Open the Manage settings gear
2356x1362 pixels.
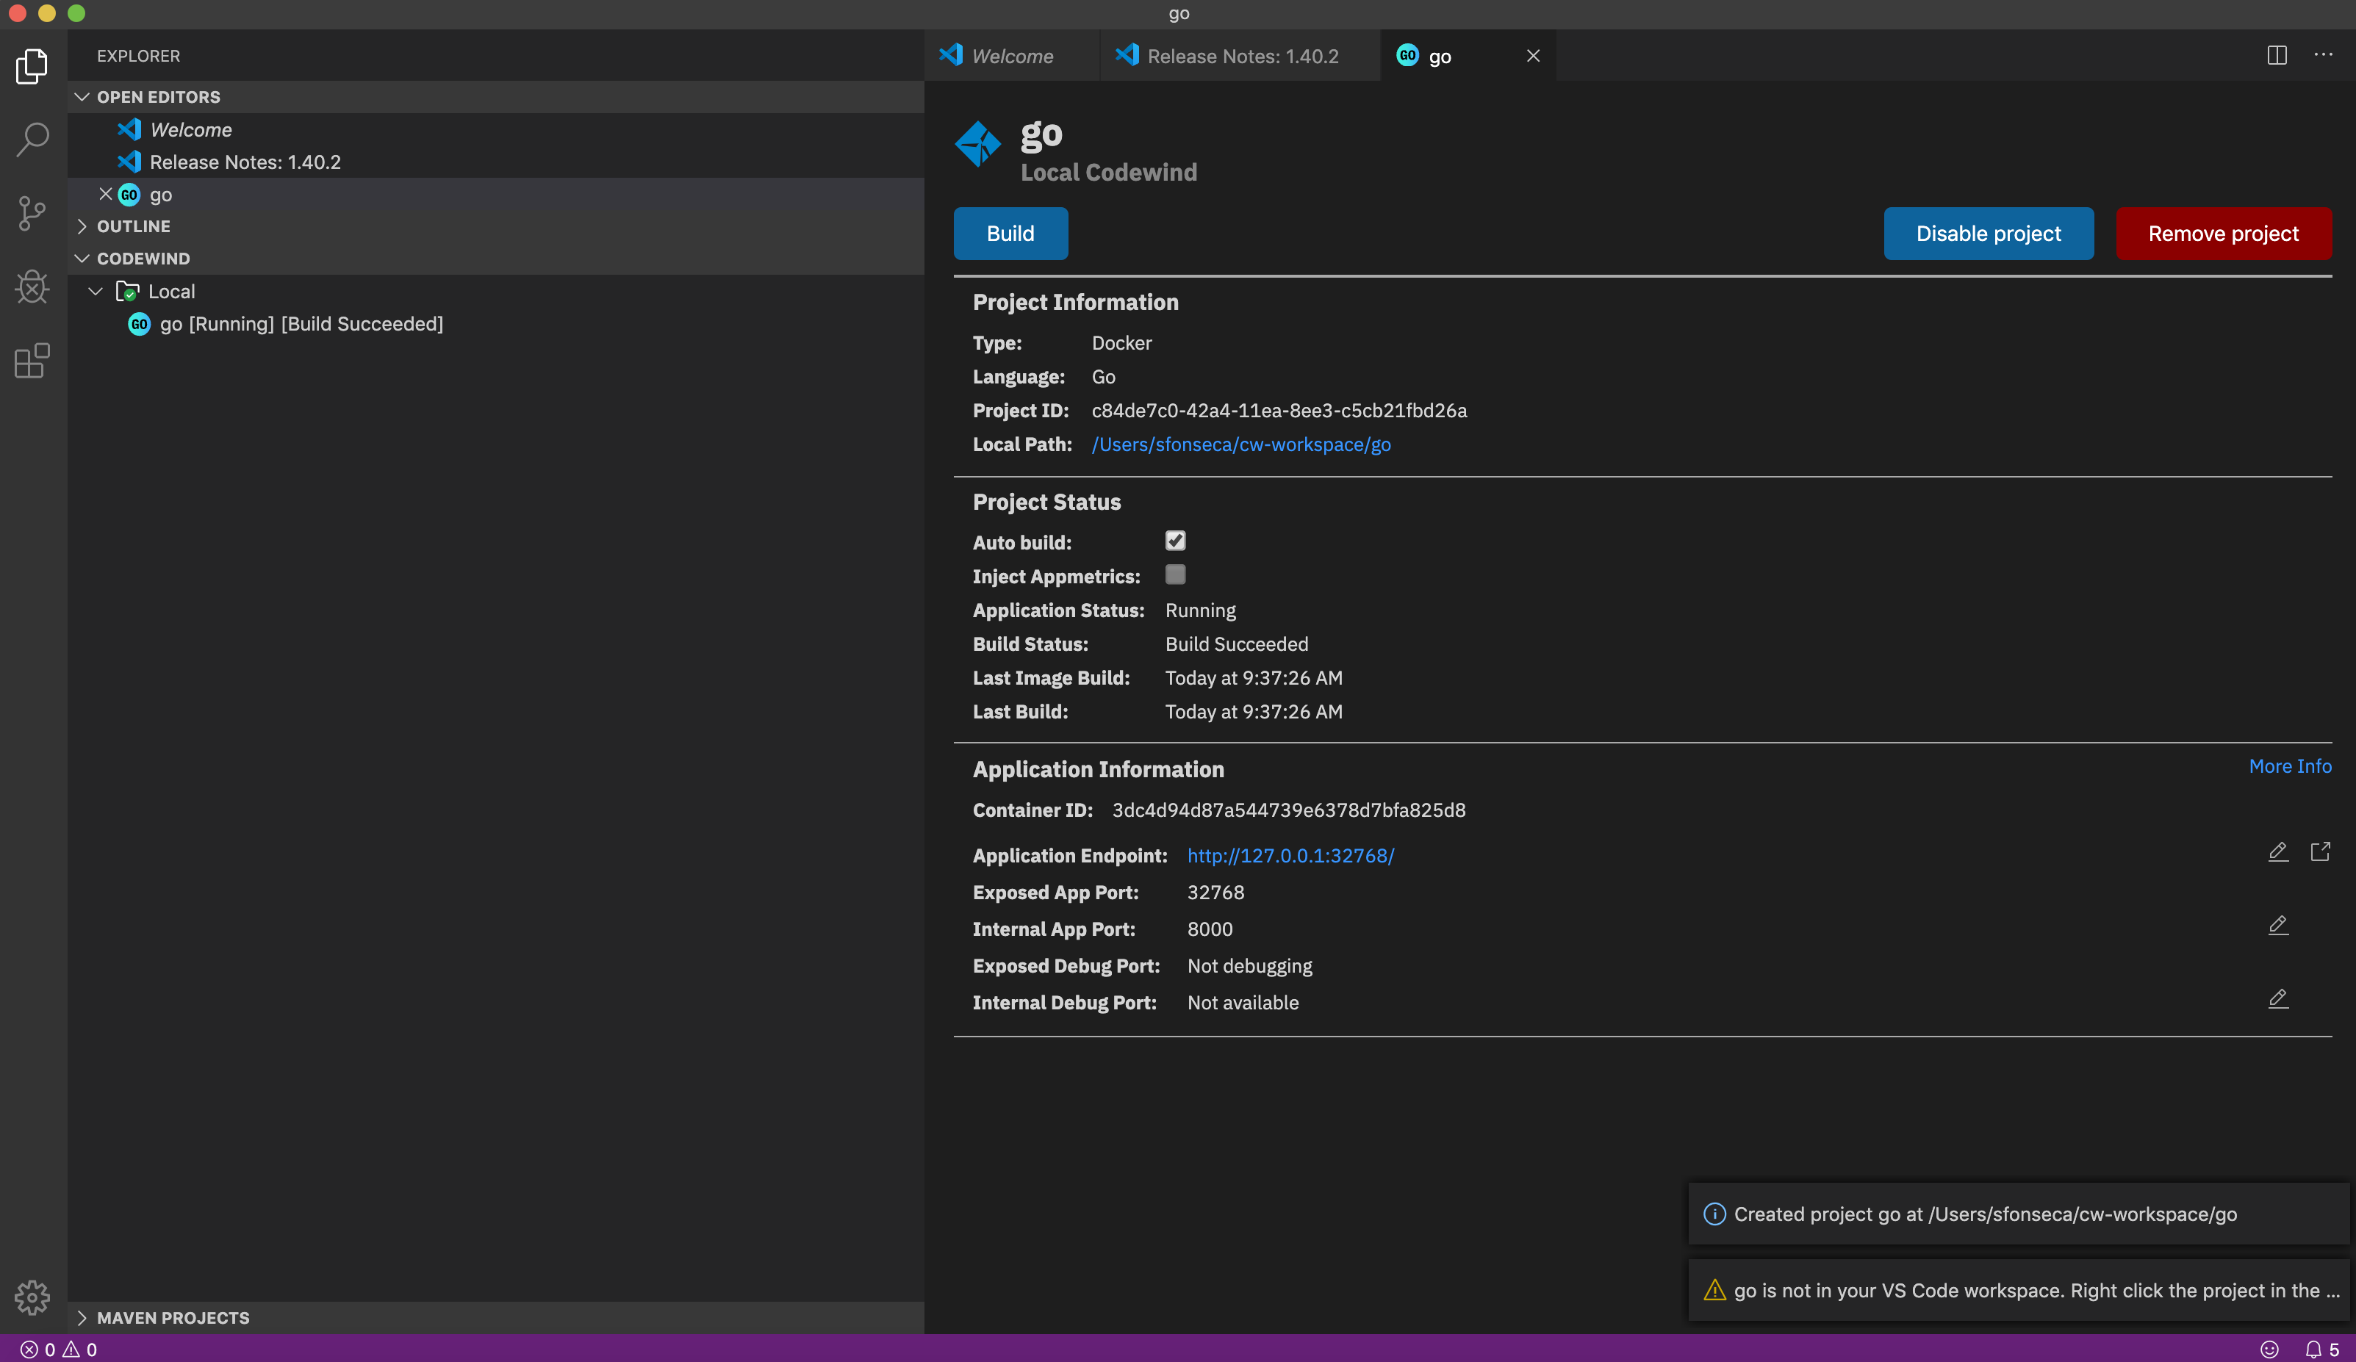[x=32, y=1297]
